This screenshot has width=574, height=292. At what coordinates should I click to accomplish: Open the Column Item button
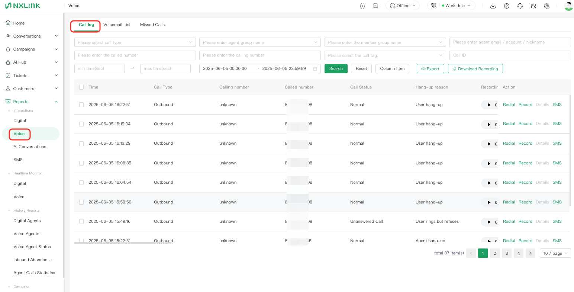392,68
